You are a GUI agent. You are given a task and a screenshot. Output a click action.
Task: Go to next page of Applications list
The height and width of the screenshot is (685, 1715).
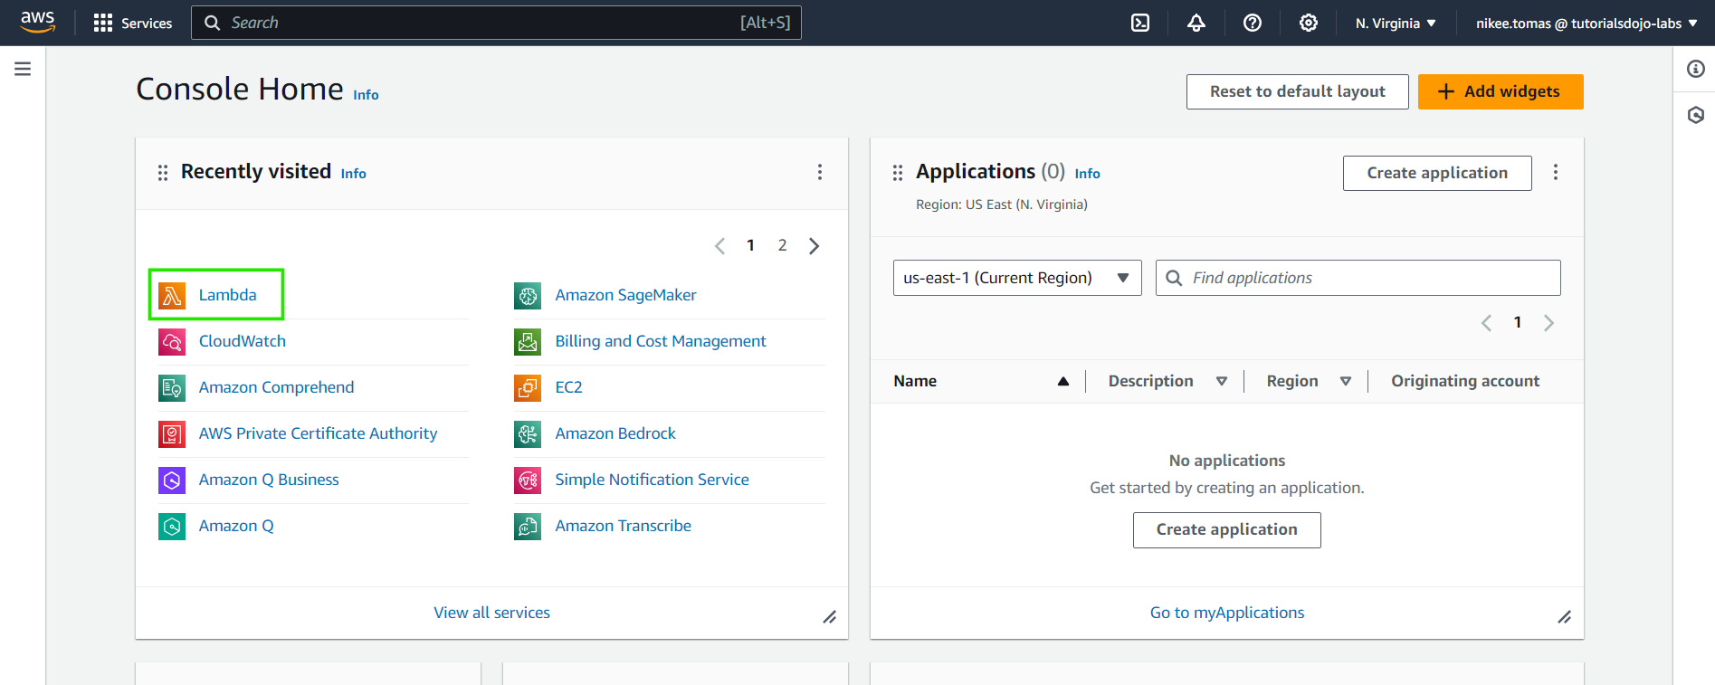coord(1548,323)
